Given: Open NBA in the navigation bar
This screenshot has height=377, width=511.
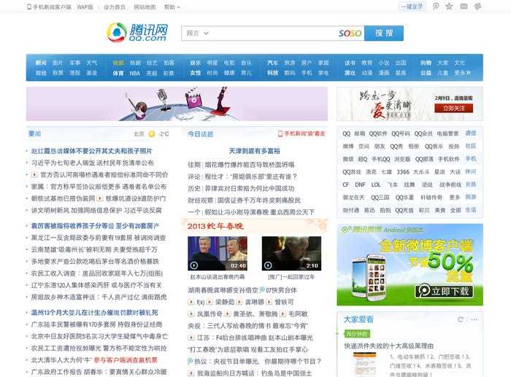Looking at the screenshot, I should pyautogui.click(x=134, y=73).
